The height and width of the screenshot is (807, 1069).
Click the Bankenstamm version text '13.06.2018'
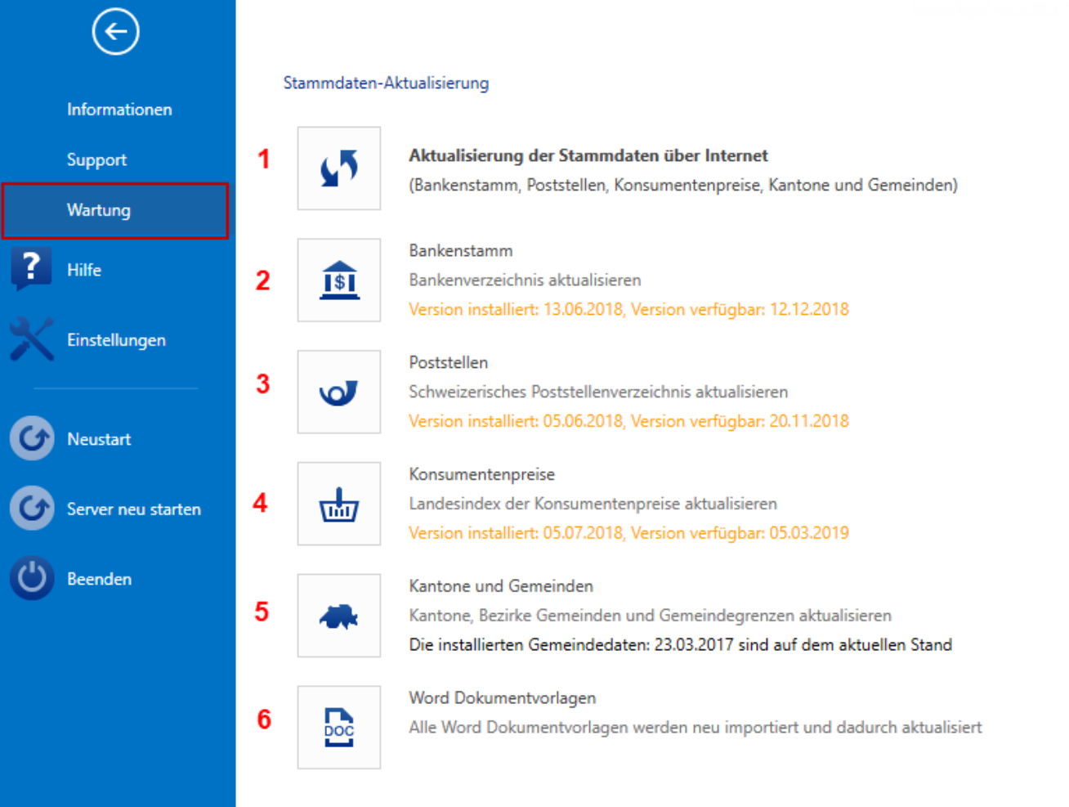[x=584, y=310]
